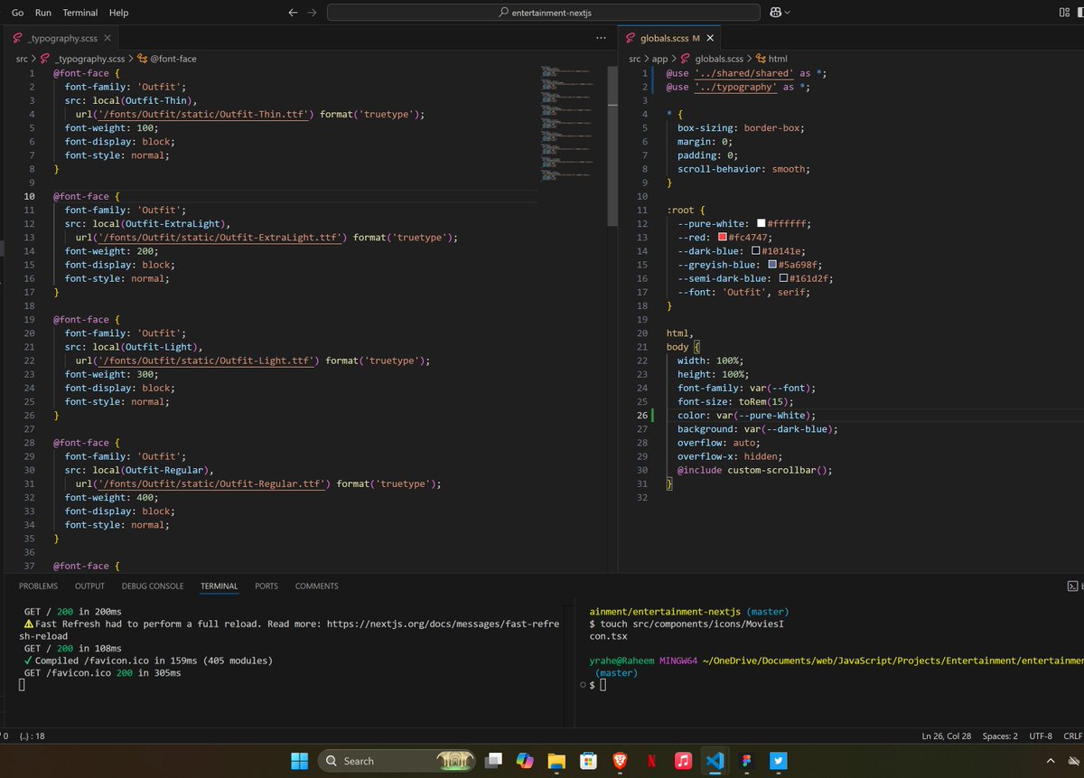Open the Outfit-ExtraLight.ttf url link
This screenshot has width=1084, height=778.
[x=220, y=238]
